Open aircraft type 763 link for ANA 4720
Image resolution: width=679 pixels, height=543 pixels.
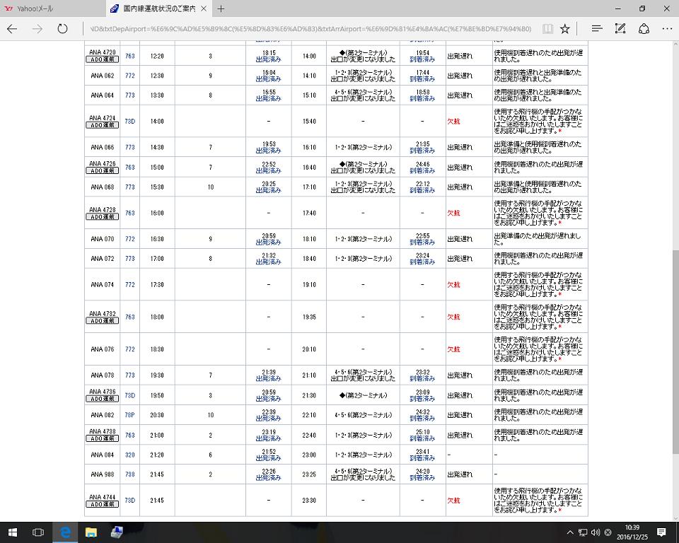[130, 56]
